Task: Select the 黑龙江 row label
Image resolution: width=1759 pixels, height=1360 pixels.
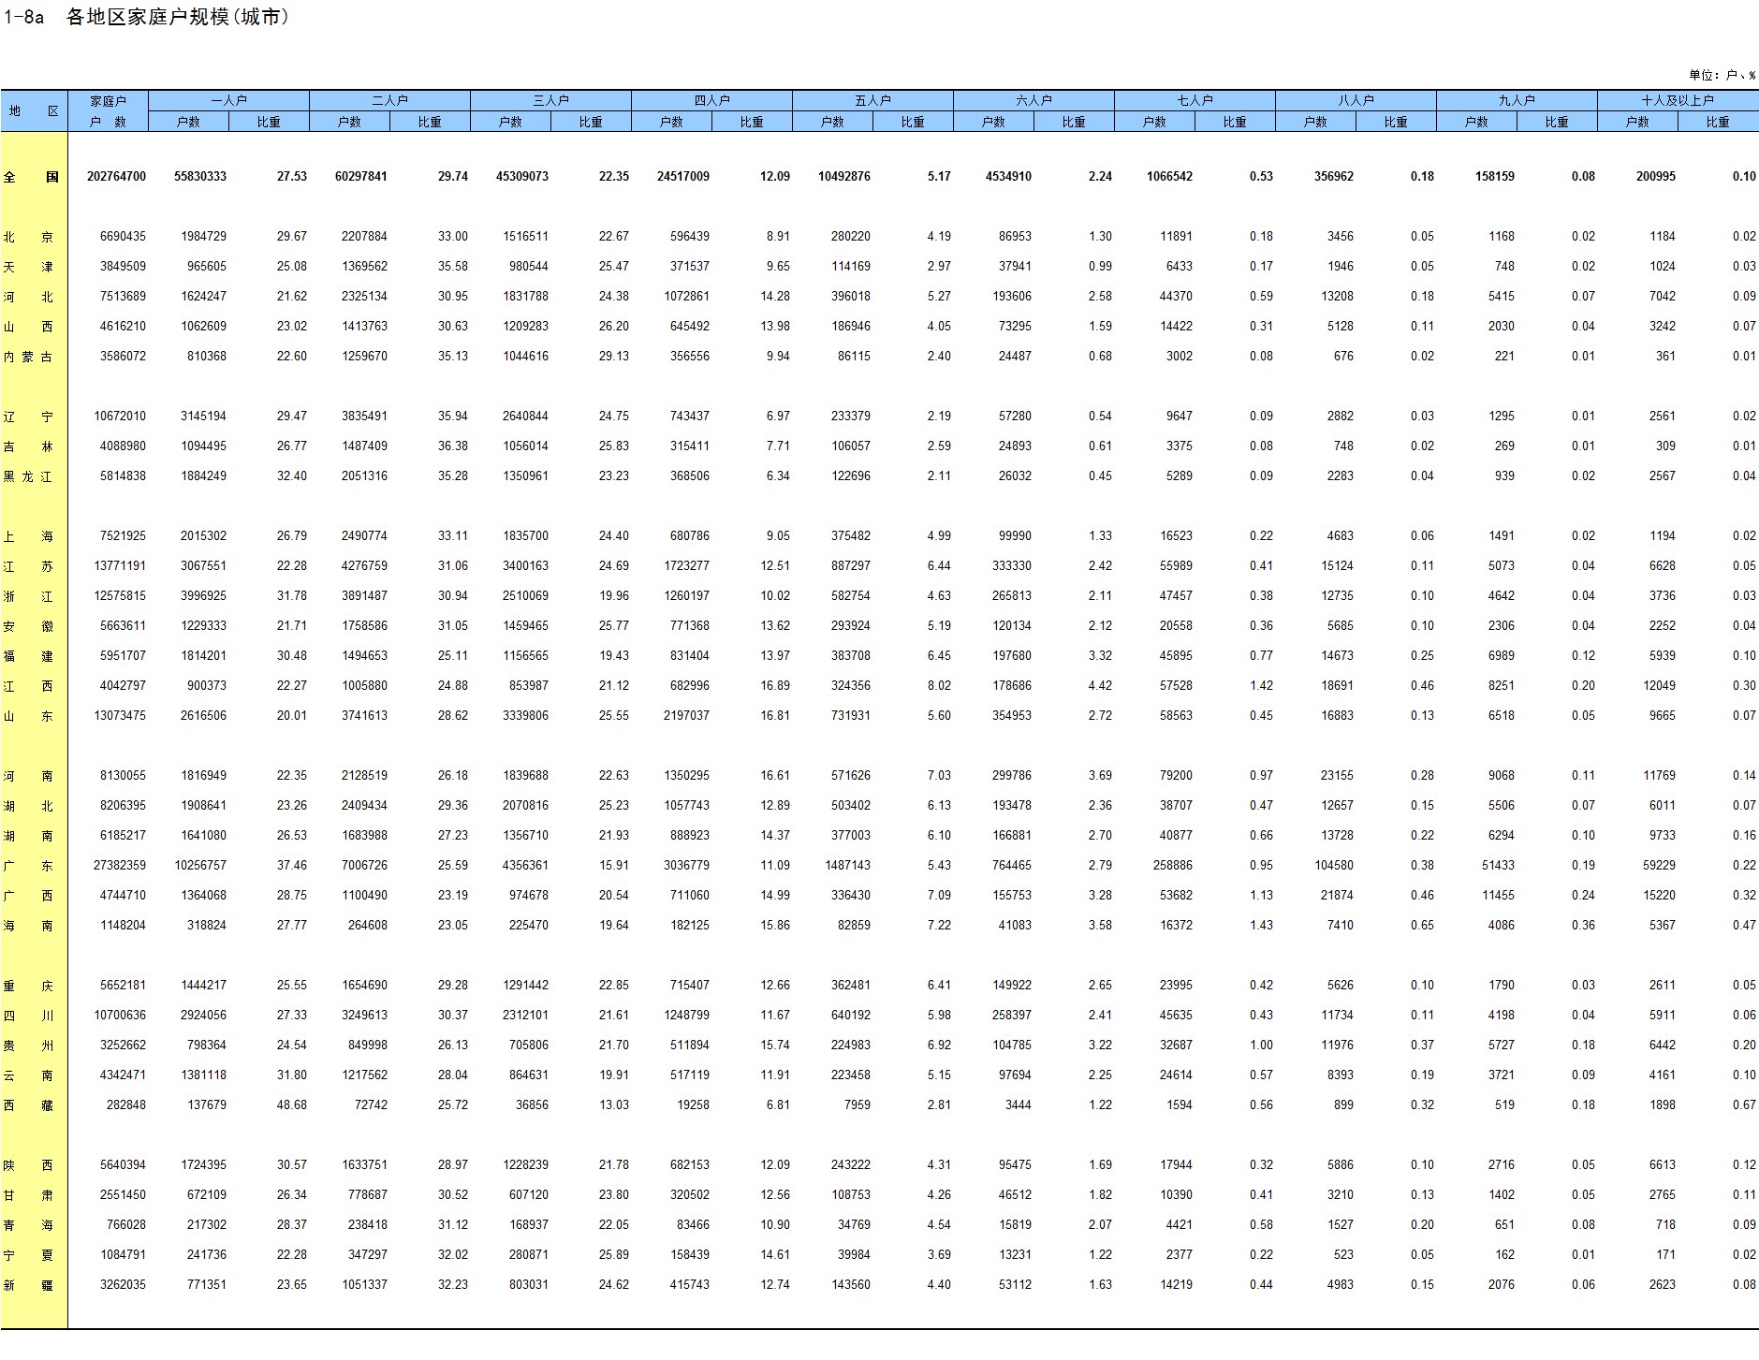Action: coord(30,476)
